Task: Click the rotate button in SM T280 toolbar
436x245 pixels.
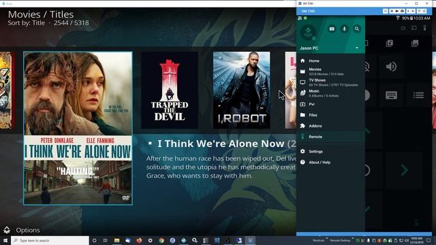Action: tap(419, 11)
